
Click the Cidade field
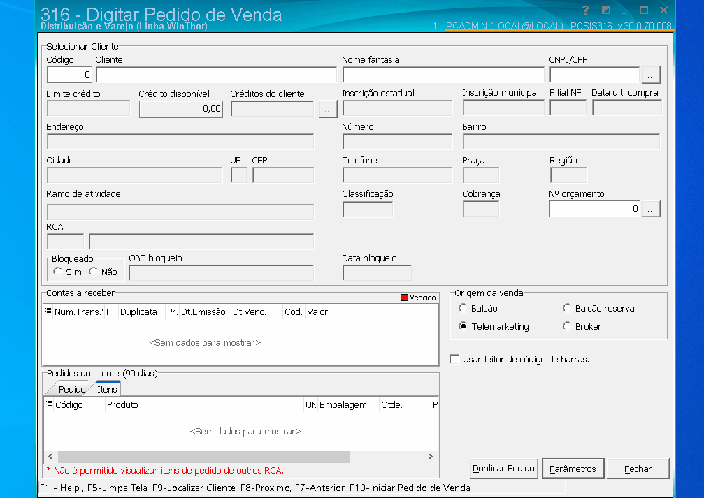click(134, 175)
